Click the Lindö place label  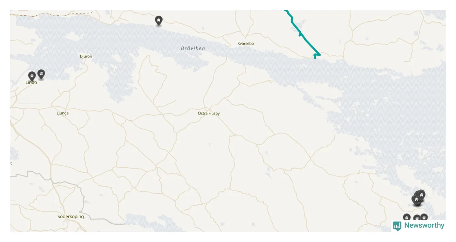[x=31, y=82]
